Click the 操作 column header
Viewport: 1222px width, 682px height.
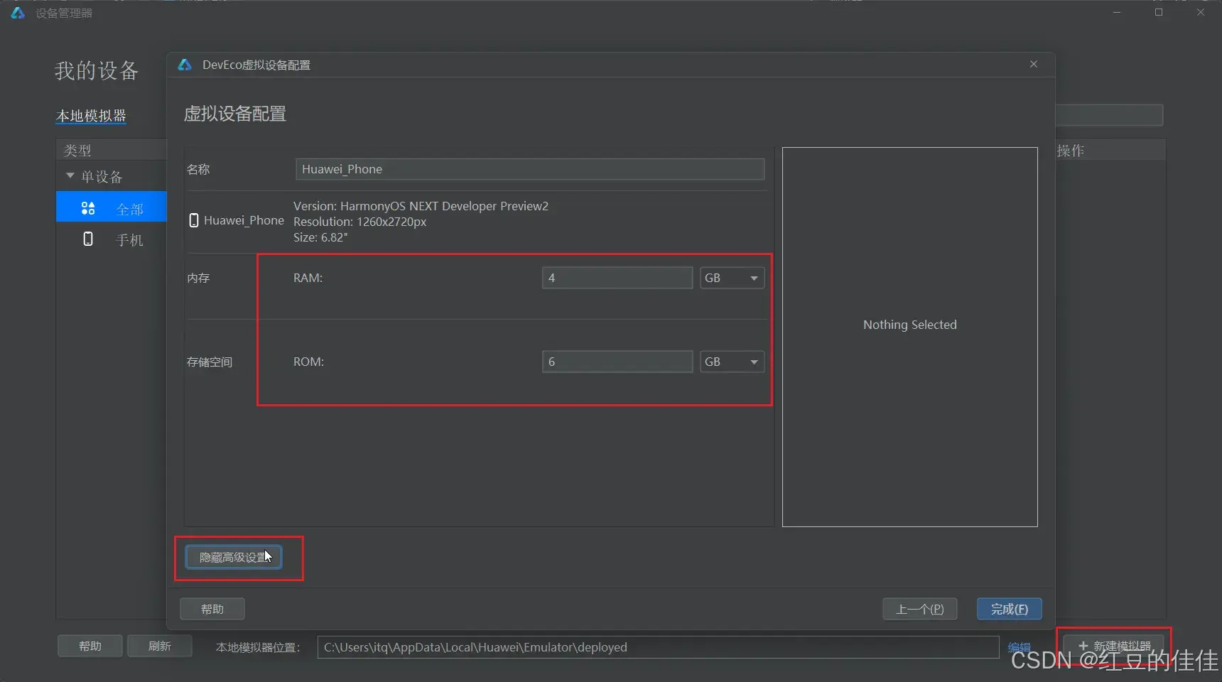[x=1071, y=150]
